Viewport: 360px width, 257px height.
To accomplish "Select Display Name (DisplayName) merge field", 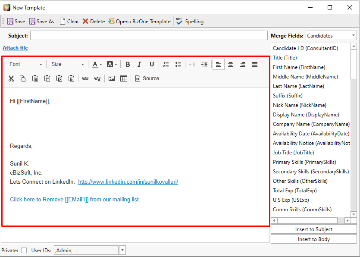I will pos(306,115).
